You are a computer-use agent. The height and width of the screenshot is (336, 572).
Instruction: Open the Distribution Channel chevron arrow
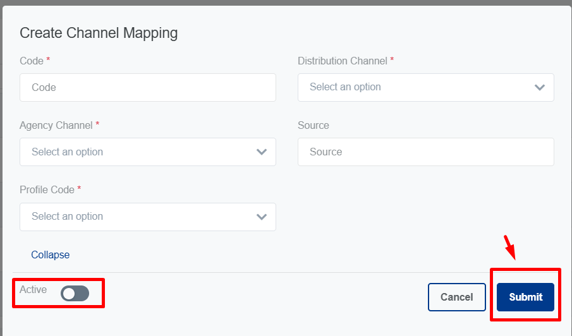point(539,87)
